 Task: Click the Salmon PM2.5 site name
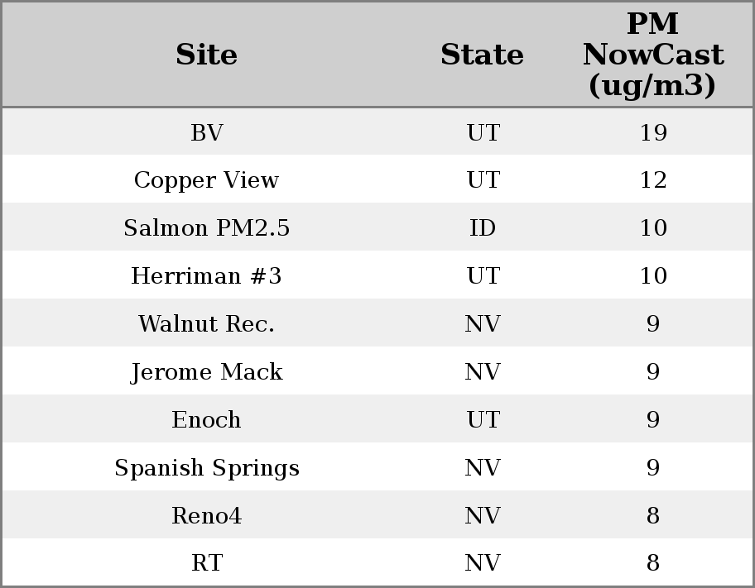[207, 228]
